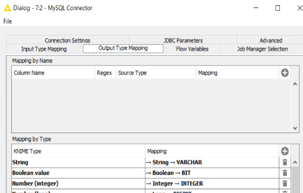This screenshot has height=193, width=303.
Task: Open the Integer → INTEGER mapping cell
Action: pyautogui.click(x=212, y=183)
